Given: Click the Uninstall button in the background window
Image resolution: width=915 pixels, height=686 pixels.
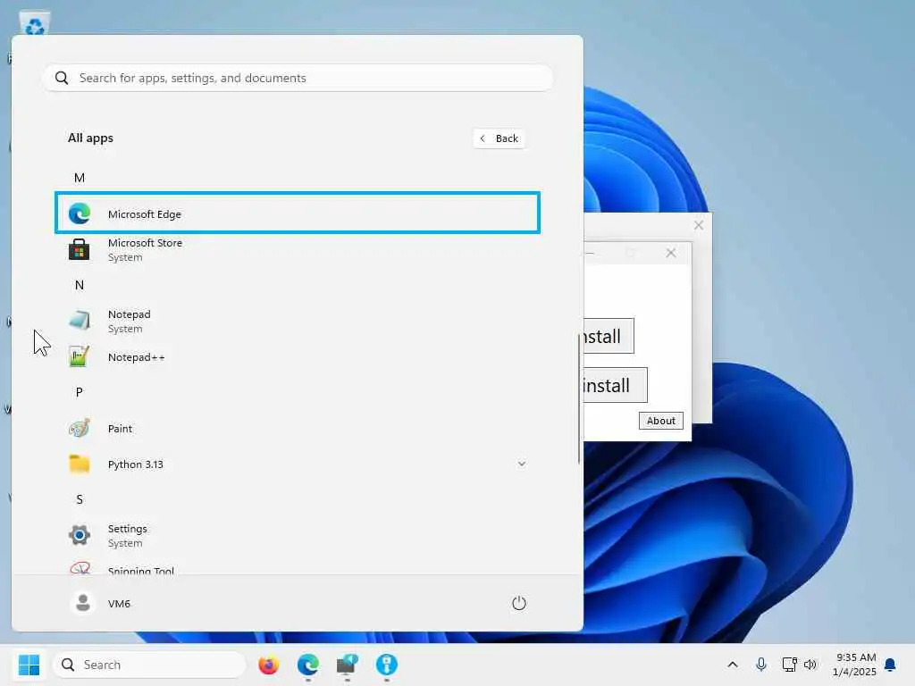Looking at the screenshot, I should 615,385.
